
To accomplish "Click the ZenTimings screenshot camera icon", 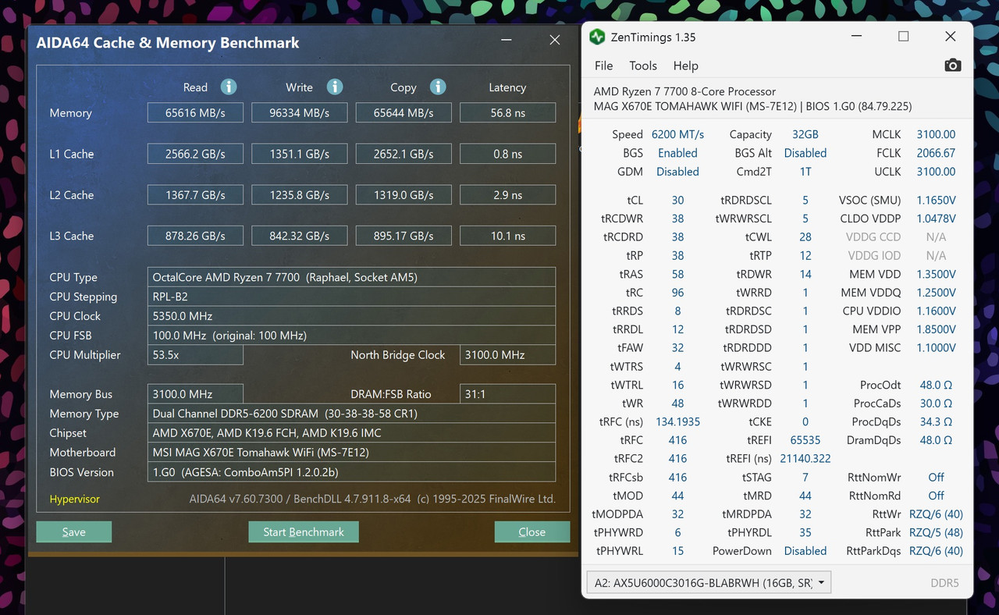I will (x=952, y=66).
